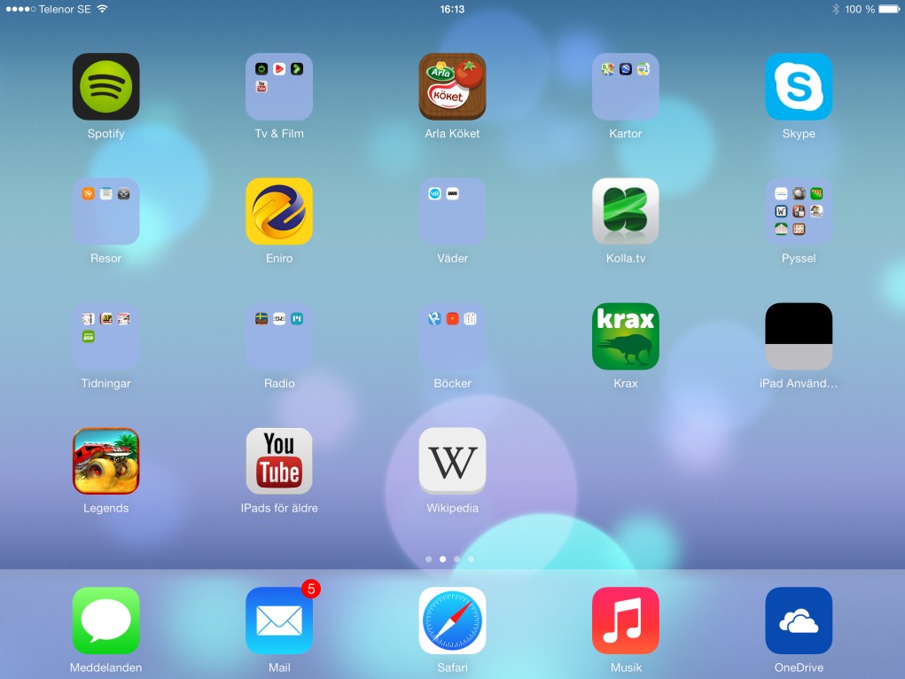
Task: Open the Väder folder
Action: pos(452,211)
